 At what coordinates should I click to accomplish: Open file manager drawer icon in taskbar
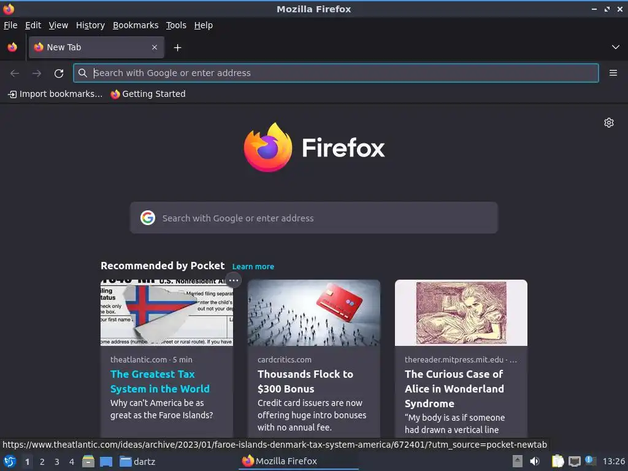click(88, 461)
